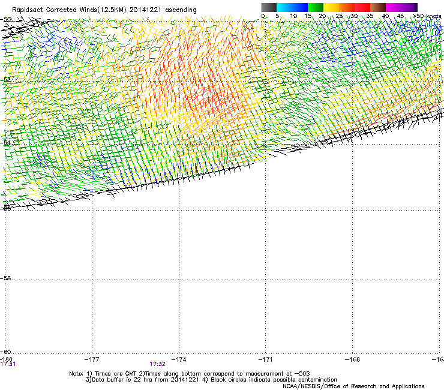Click the brown 35-40 knots legend swatch
The height and width of the screenshot is (390, 444).
click(378, 7)
